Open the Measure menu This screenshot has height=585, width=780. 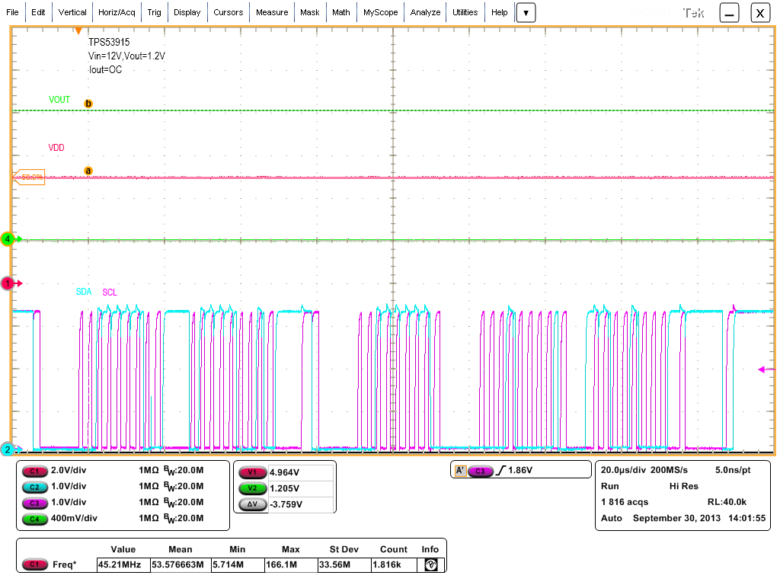[272, 12]
